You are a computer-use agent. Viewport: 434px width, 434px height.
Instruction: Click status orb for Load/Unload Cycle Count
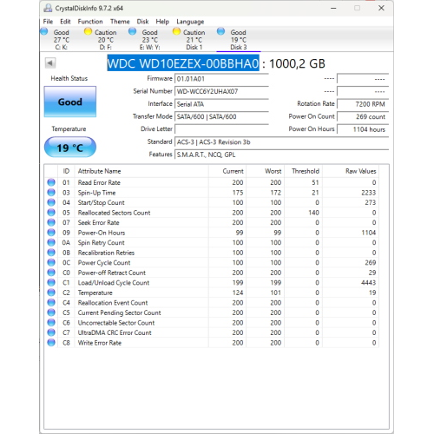51,282
